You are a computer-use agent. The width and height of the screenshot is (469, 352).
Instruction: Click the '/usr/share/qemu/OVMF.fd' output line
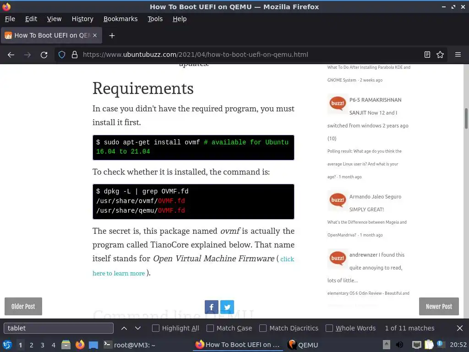[x=140, y=210]
